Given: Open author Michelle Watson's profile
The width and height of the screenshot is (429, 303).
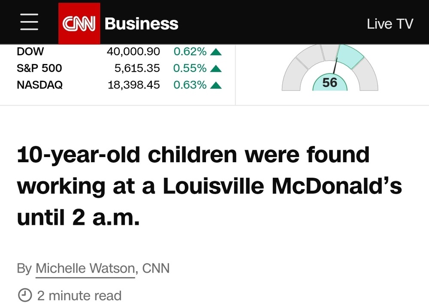Looking at the screenshot, I should pyautogui.click(x=85, y=268).
